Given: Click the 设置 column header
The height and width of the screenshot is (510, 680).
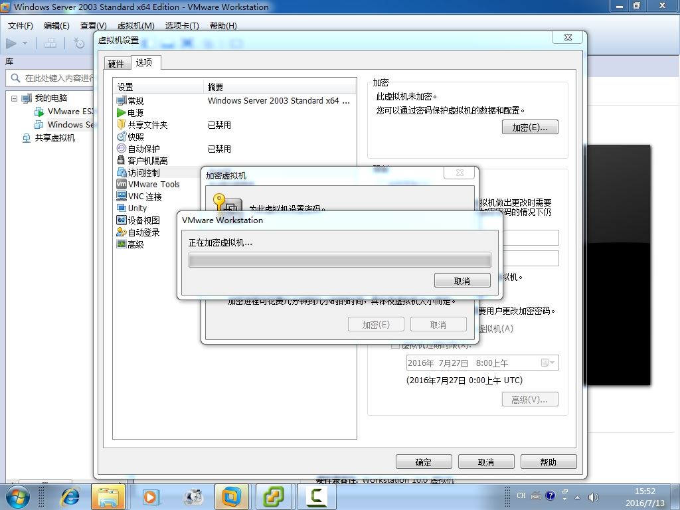Looking at the screenshot, I should coord(159,87).
